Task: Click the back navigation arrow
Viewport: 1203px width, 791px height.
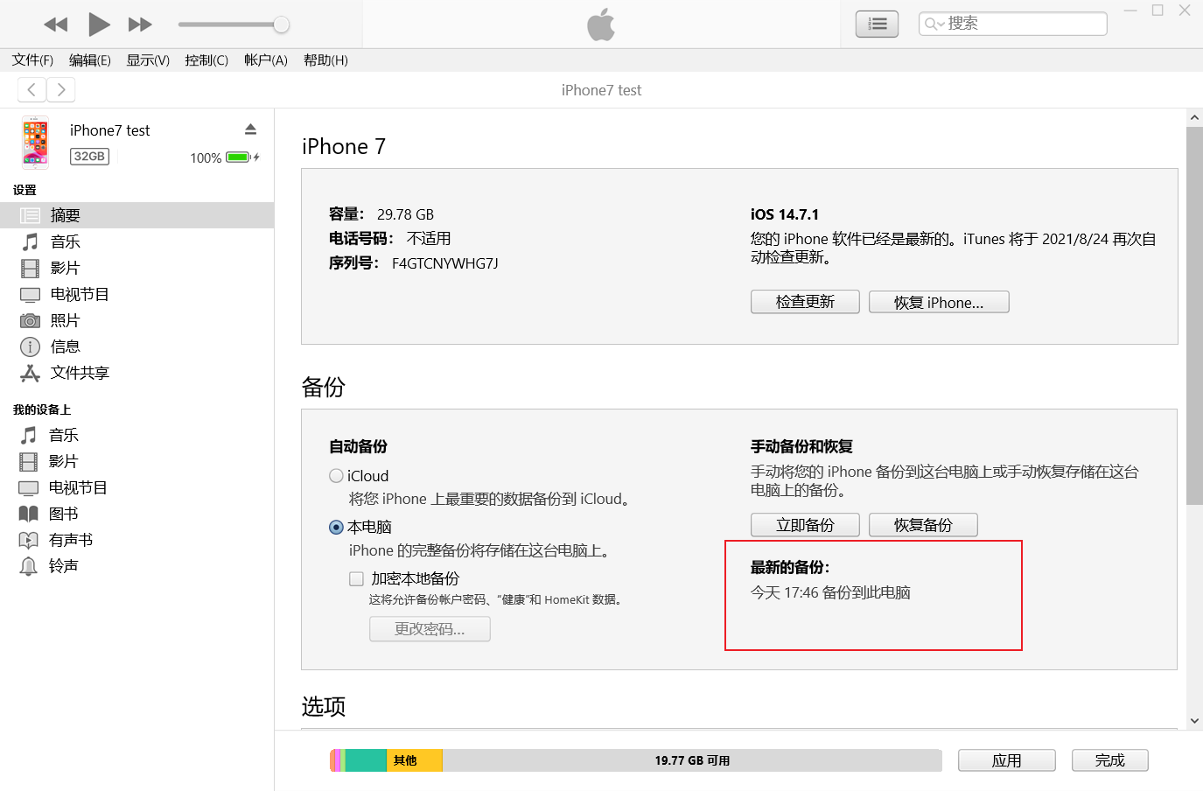Action: coord(31,89)
